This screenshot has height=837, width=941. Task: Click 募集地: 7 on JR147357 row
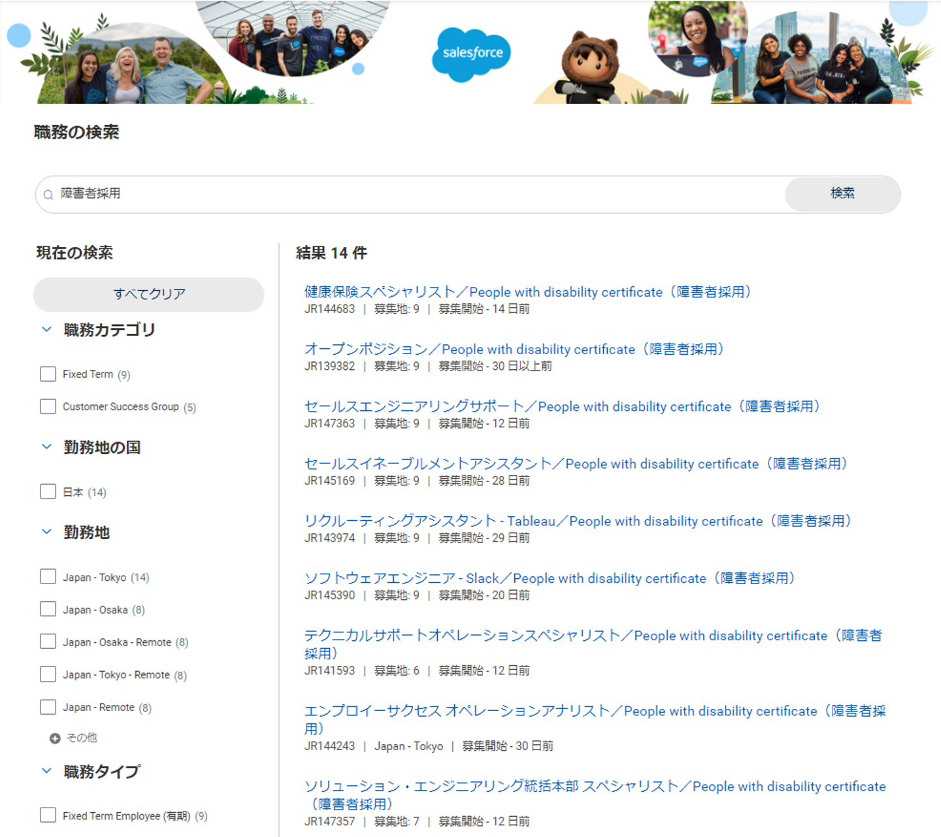click(397, 821)
